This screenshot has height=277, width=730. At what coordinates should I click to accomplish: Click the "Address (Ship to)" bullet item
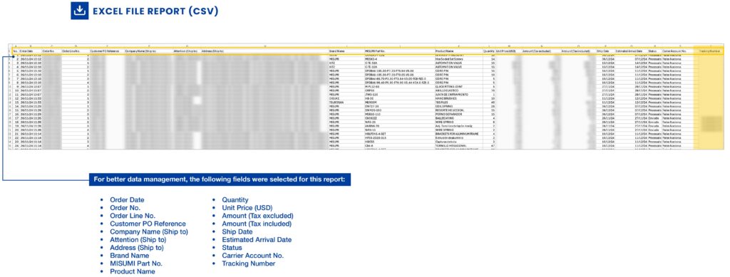click(136, 247)
